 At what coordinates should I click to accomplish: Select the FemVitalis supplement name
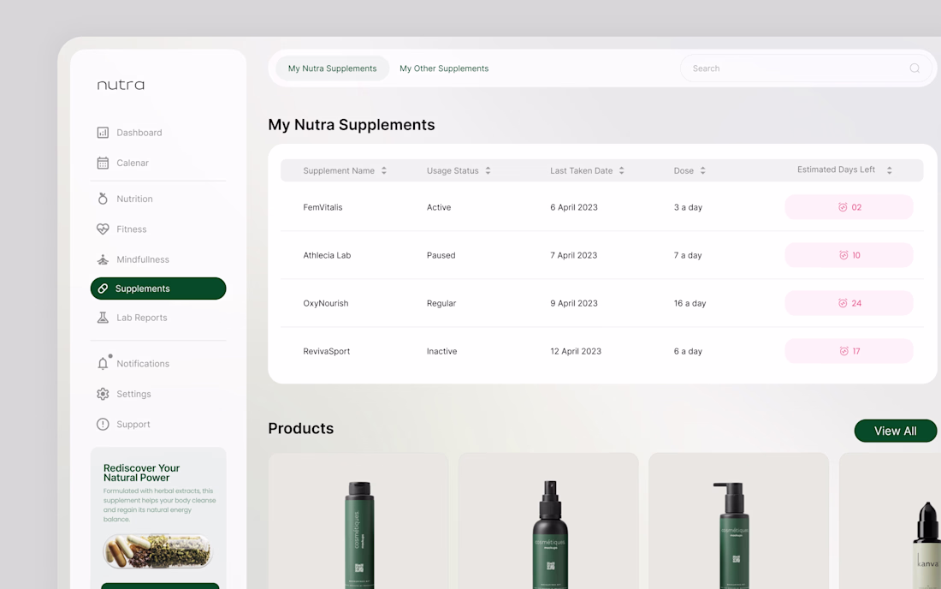point(323,207)
